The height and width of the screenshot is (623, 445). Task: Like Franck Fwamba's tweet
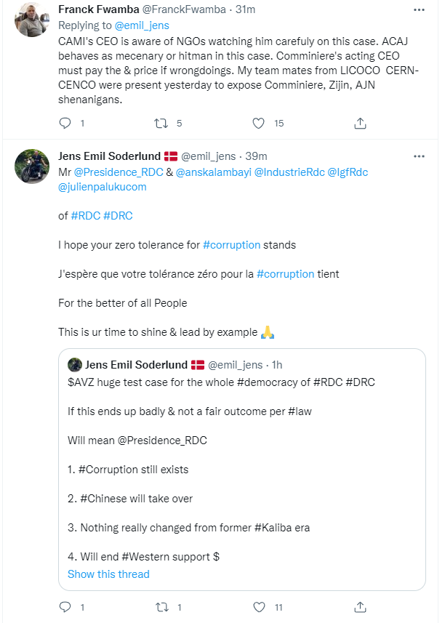click(x=259, y=124)
